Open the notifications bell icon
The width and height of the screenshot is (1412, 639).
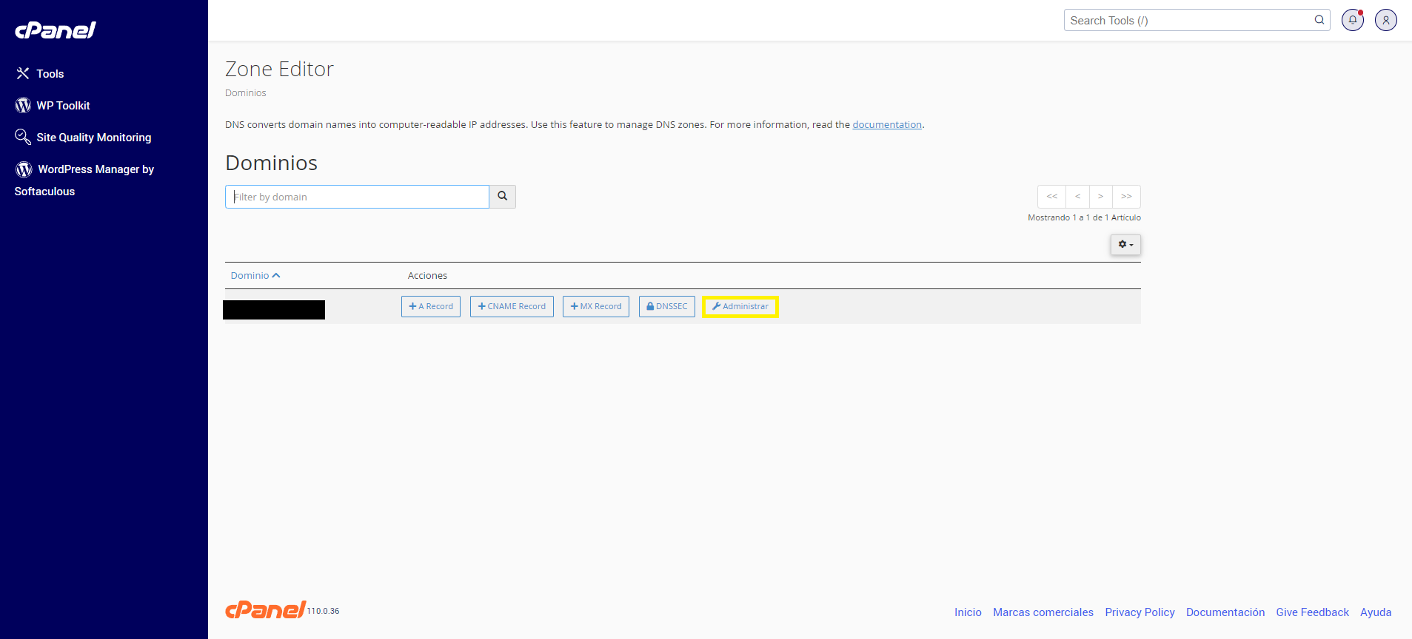1352,20
